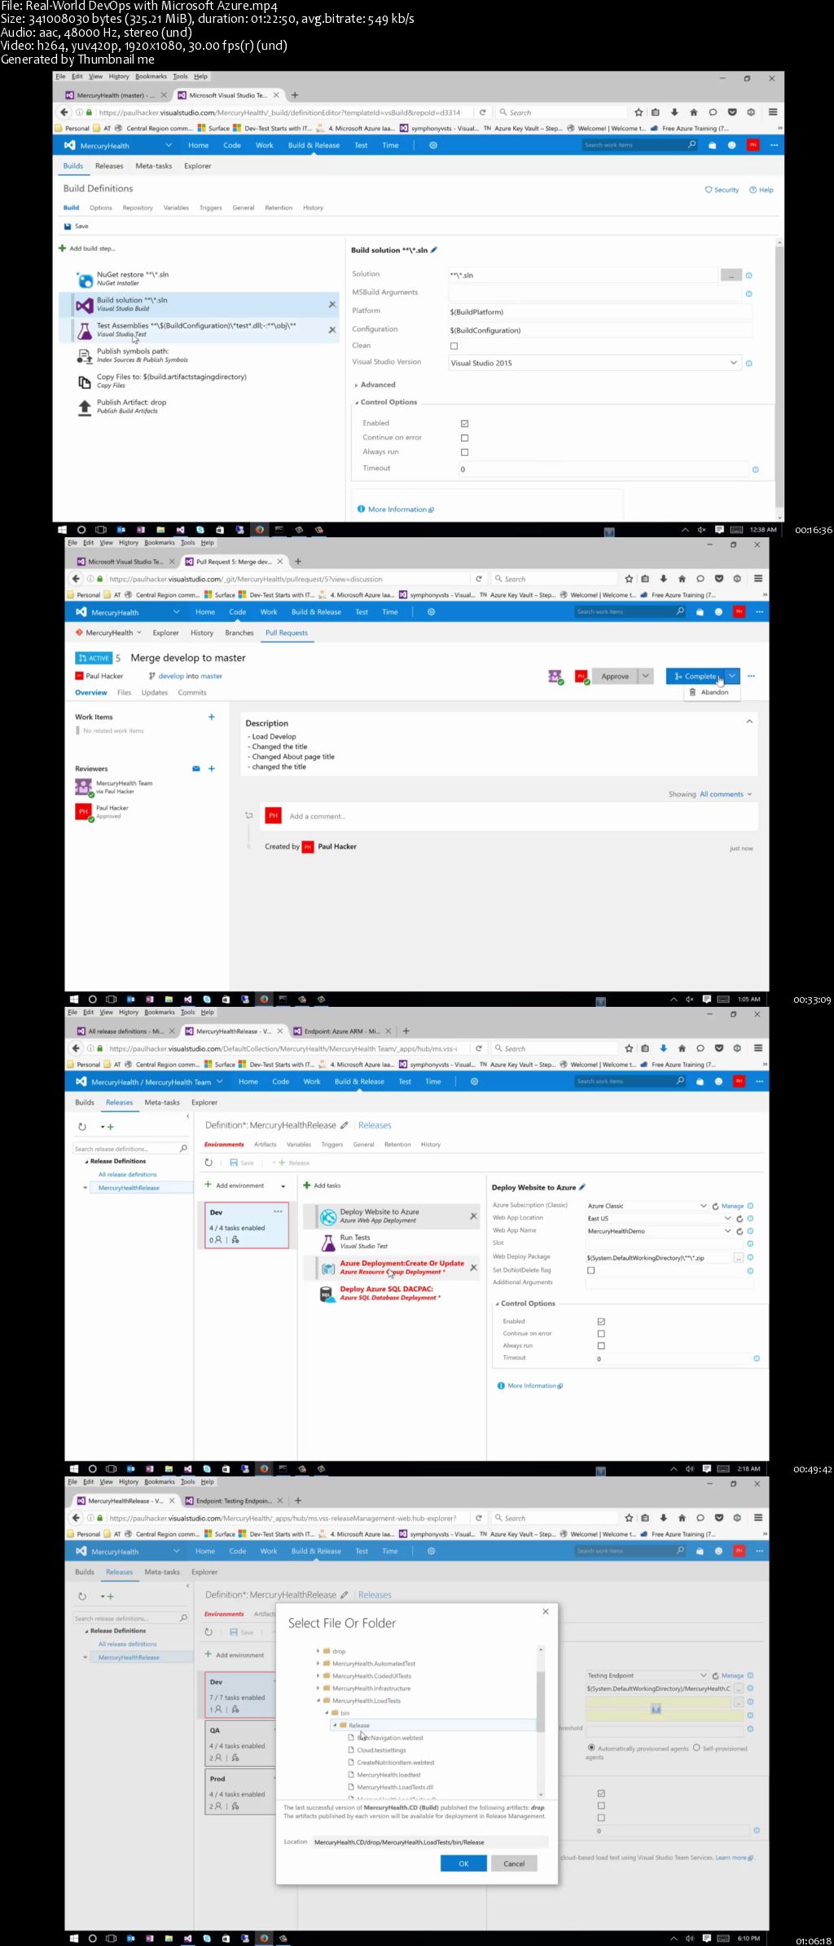Viewport: 834px width, 1946px height.
Task: Check Continue on error for Build solution
Action: click(464, 438)
